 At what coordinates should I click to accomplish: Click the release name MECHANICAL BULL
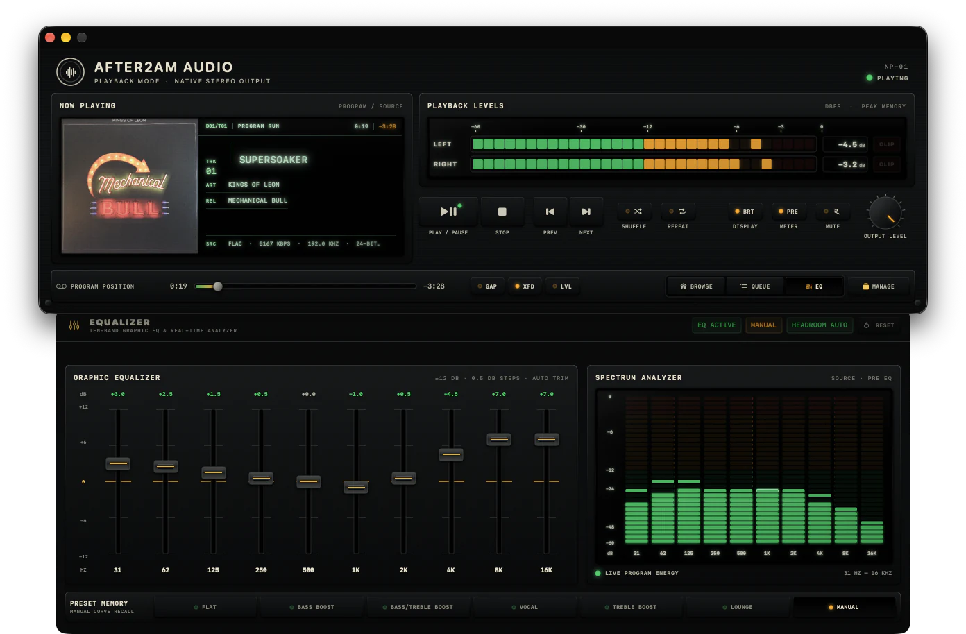(x=257, y=200)
